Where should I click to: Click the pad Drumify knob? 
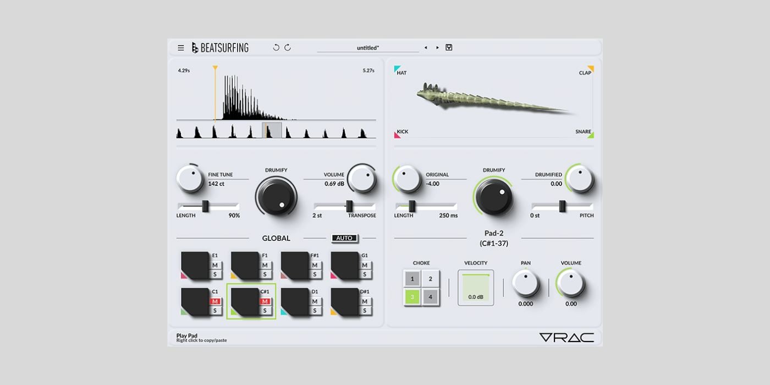pos(494,197)
